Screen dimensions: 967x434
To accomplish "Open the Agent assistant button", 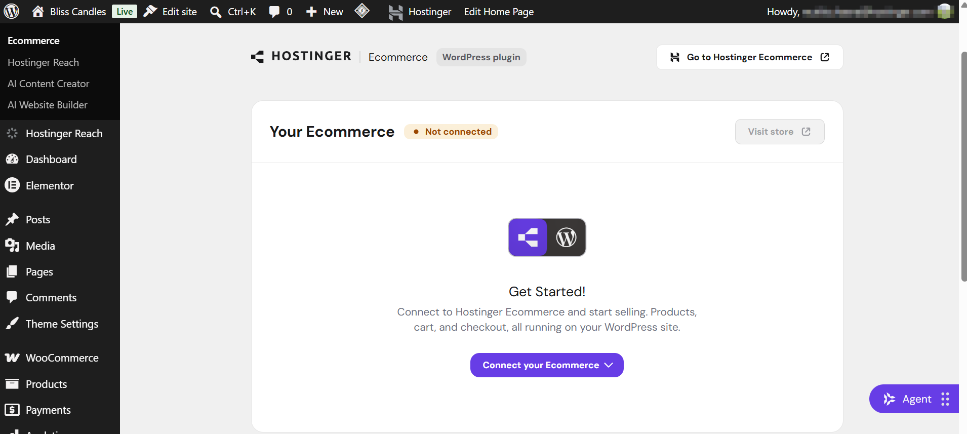I will tap(914, 399).
